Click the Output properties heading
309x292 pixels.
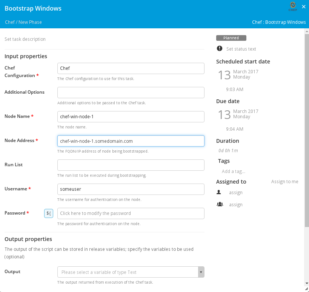pyautogui.click(x=28, y=239)
